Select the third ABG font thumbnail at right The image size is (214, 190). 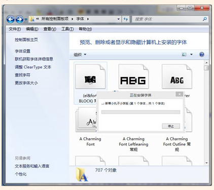pos(177,77)
